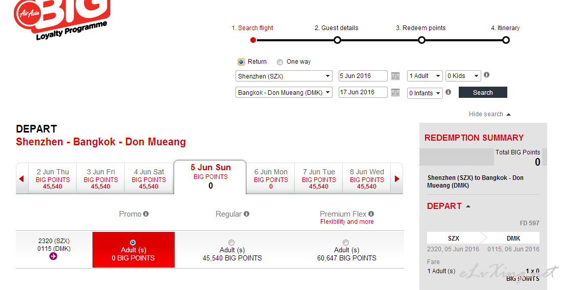Click step 1 Search flight
Image resolution: width=564 pixels, height=290 pixels.
coord(252,28)
